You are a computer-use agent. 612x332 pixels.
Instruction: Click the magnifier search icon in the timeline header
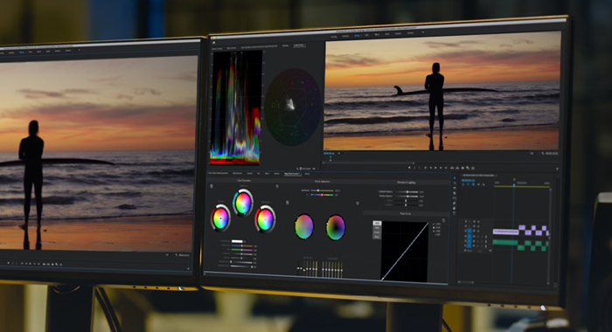(483, 184)
